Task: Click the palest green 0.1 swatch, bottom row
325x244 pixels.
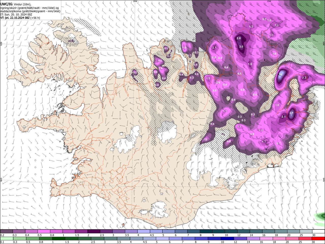Action: click(x=6, y=238)
